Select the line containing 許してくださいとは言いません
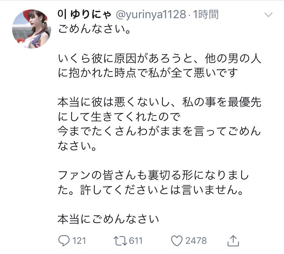 pyautogui.click(x=150, y=190)
